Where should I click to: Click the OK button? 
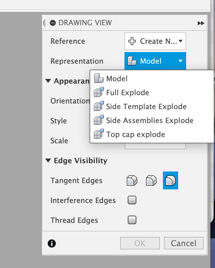tap(140, 243)
